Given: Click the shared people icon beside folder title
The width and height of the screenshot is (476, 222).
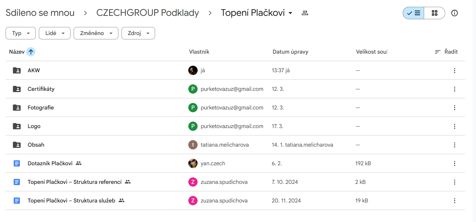Looking at the screenshot, I should [x=305, y=13].
